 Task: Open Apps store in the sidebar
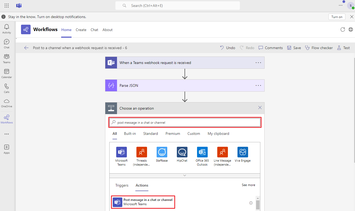click(7, 149)
